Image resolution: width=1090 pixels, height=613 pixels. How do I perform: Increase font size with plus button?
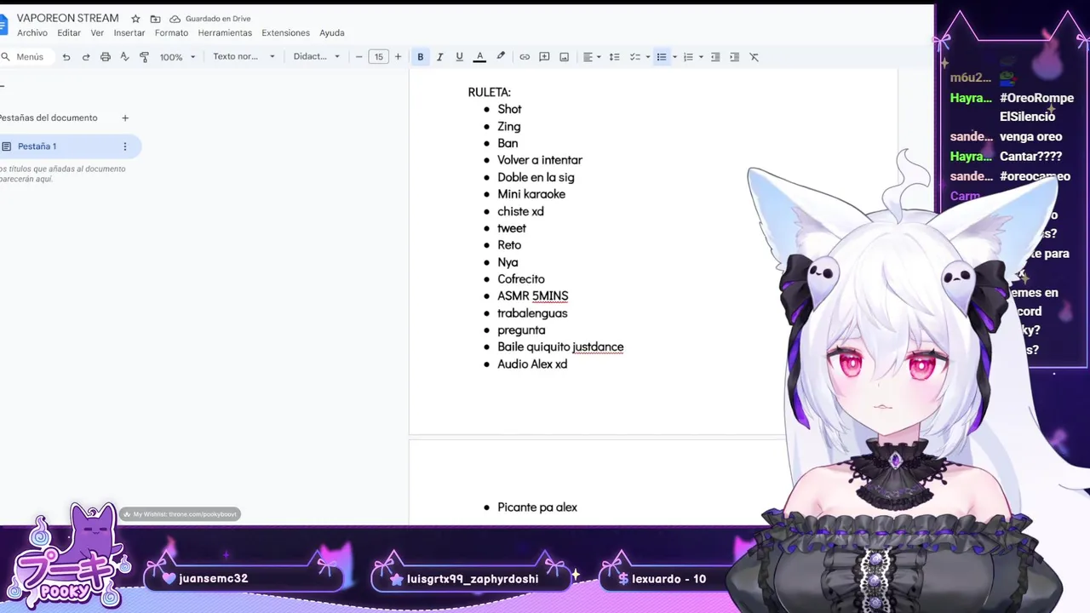[398, 57]
